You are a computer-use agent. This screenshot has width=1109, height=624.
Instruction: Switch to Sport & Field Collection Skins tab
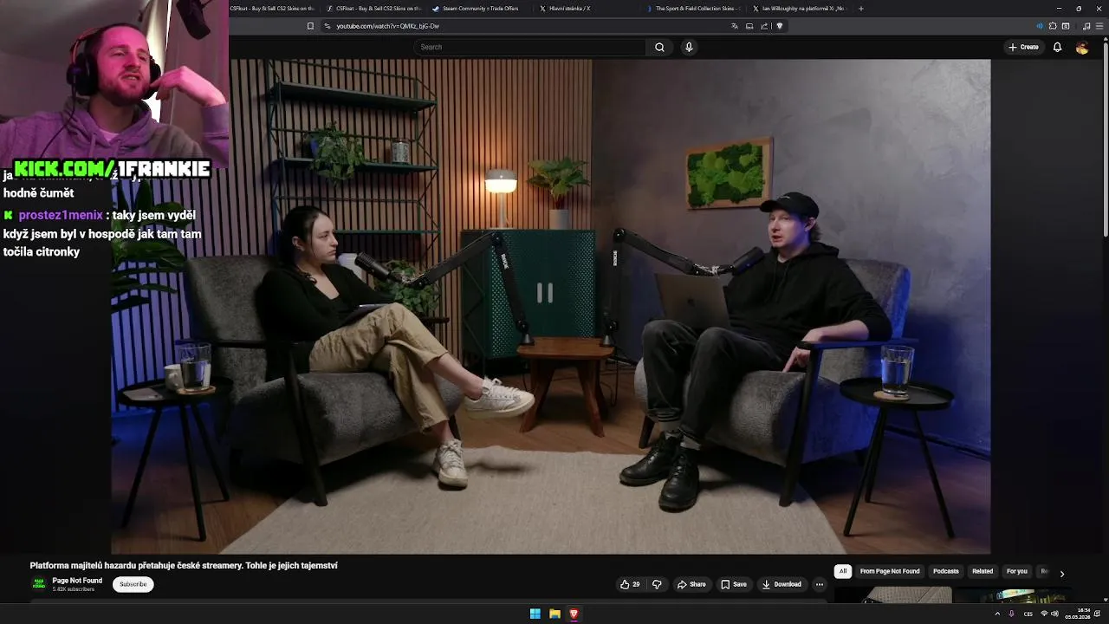tap(694, 9)
